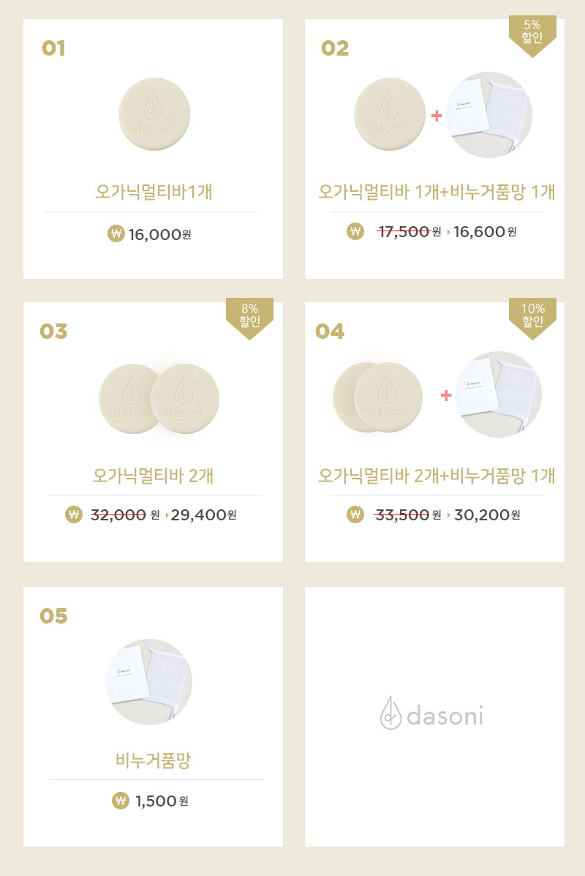Click the won icon in option 03 price row
This screenshot has height=876, width=585.
click(x=74, y=514)
